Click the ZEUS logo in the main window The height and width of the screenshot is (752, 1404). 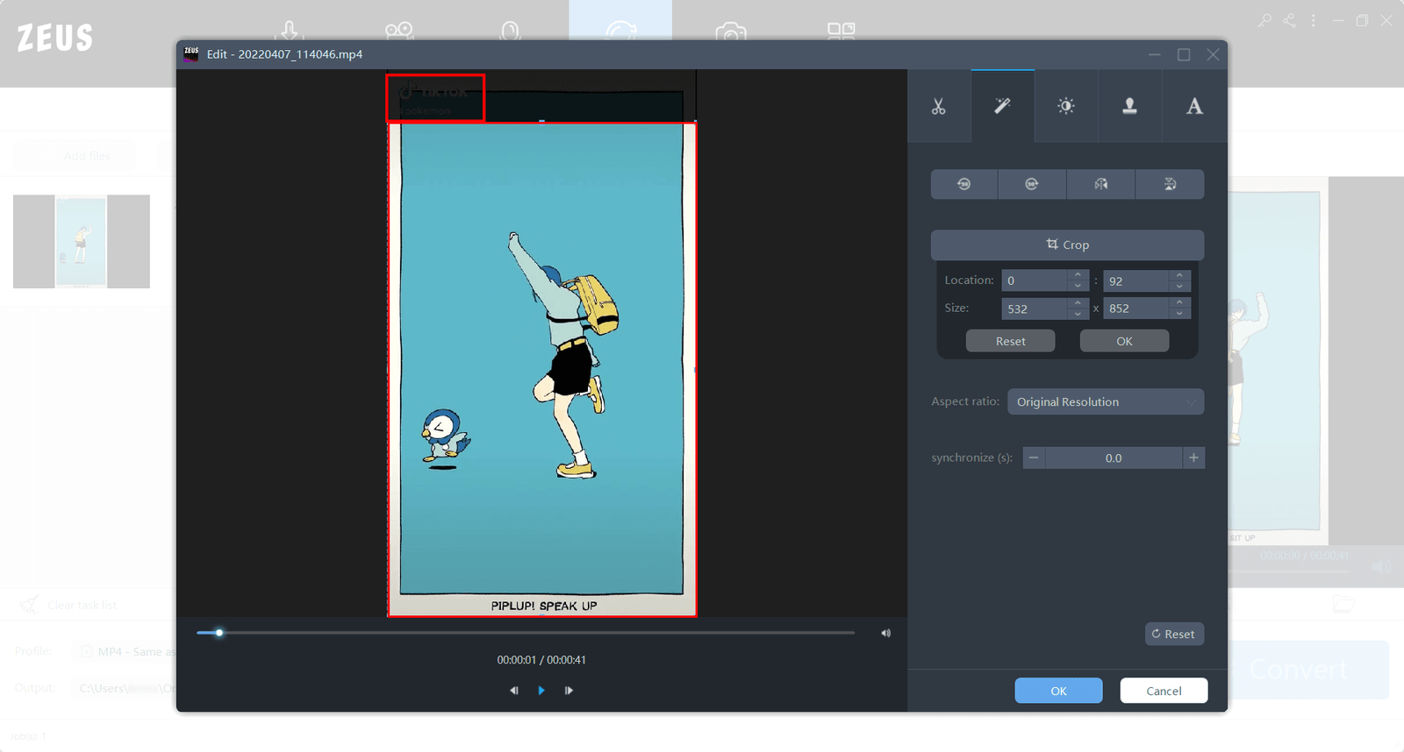tap(54, 38)
